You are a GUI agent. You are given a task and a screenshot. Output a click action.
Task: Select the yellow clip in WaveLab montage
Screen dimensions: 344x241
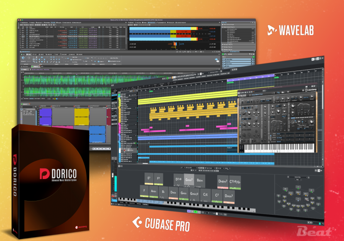(x=82, y=117)
